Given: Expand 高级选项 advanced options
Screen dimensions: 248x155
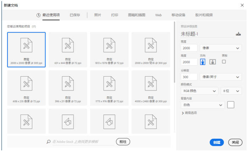Looking at the screenshot, I should pos(189,113).
